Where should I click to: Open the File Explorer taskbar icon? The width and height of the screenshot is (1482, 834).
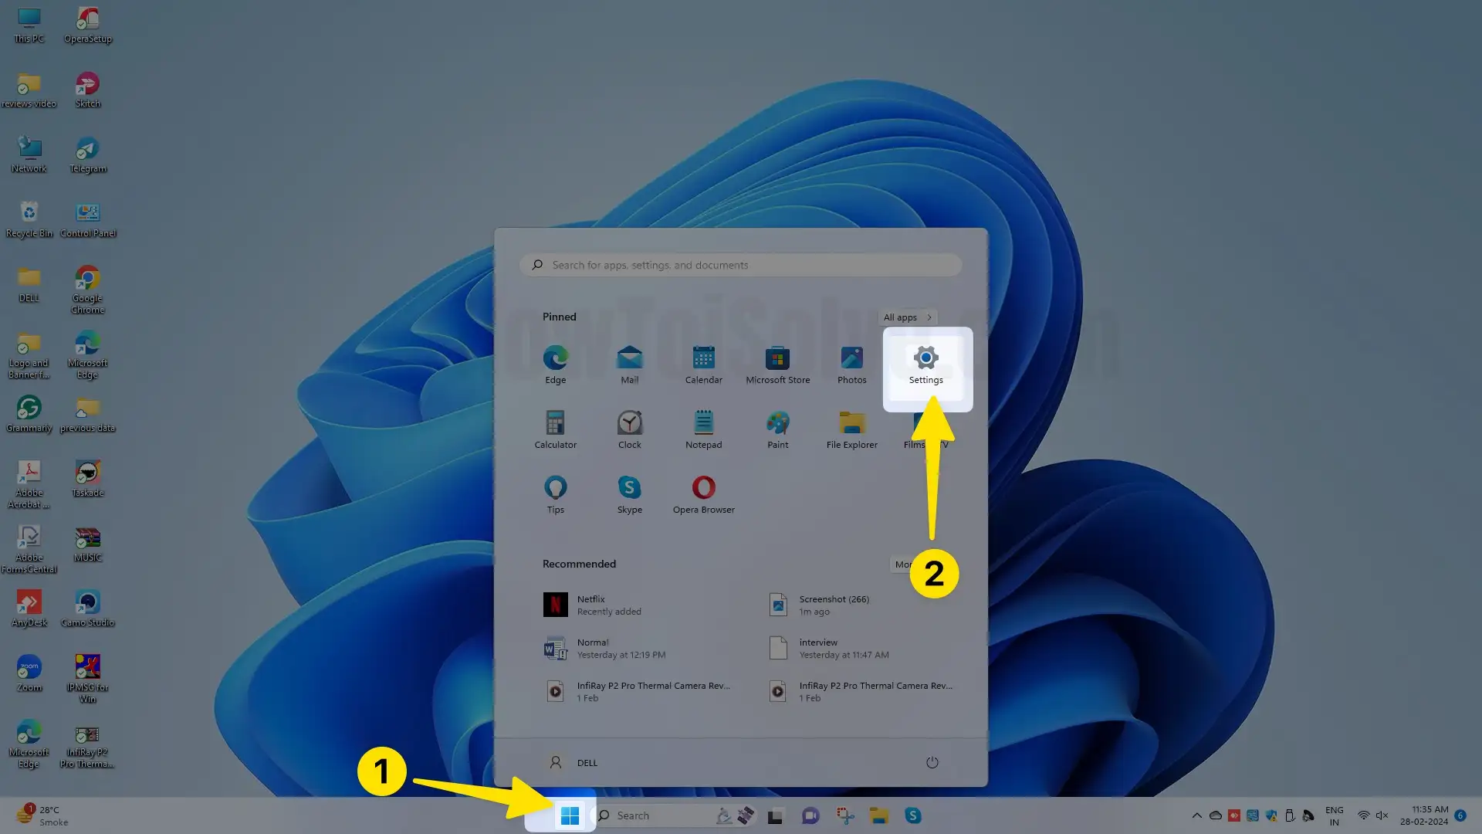(x=878, y=815)
